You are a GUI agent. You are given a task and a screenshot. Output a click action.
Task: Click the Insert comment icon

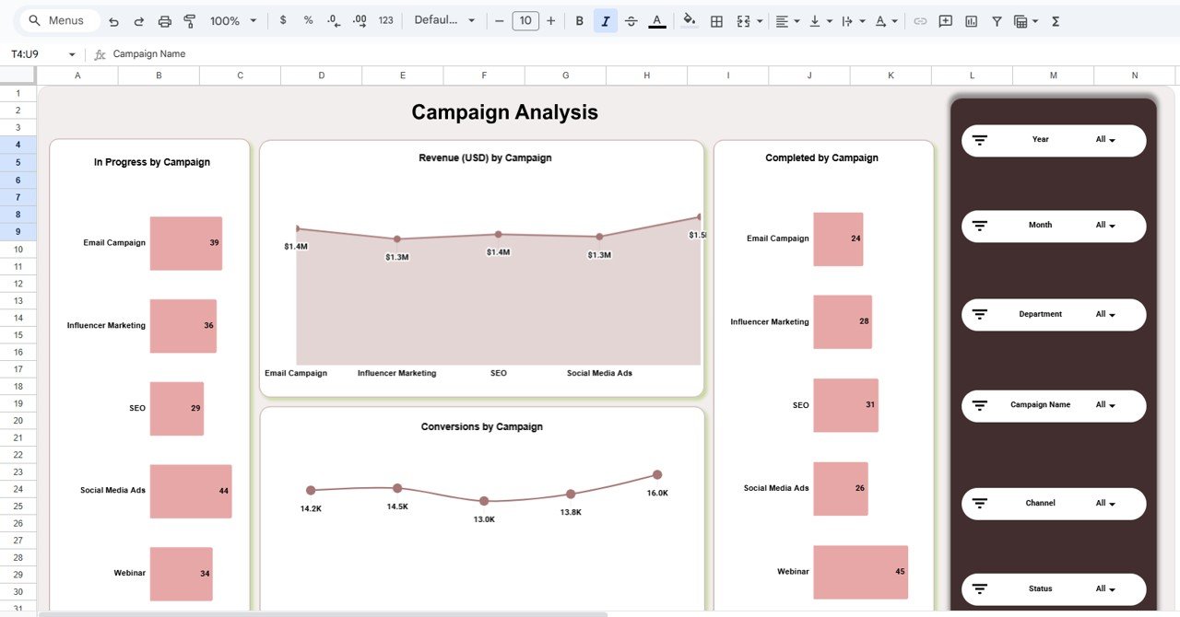[x=945, y=20]
